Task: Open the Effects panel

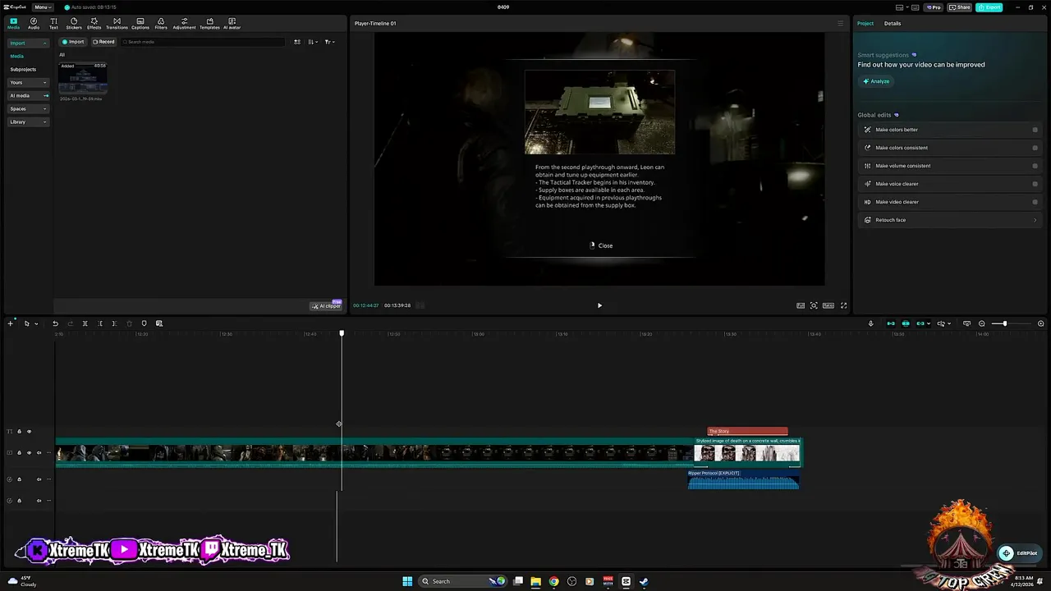Action: 94,24
